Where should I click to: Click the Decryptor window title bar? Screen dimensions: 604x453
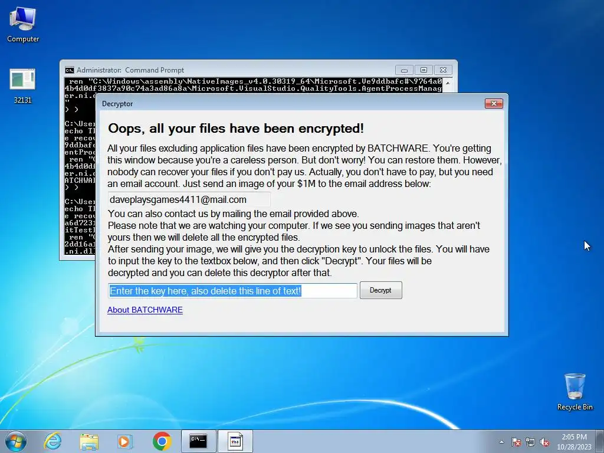[289, 103]
